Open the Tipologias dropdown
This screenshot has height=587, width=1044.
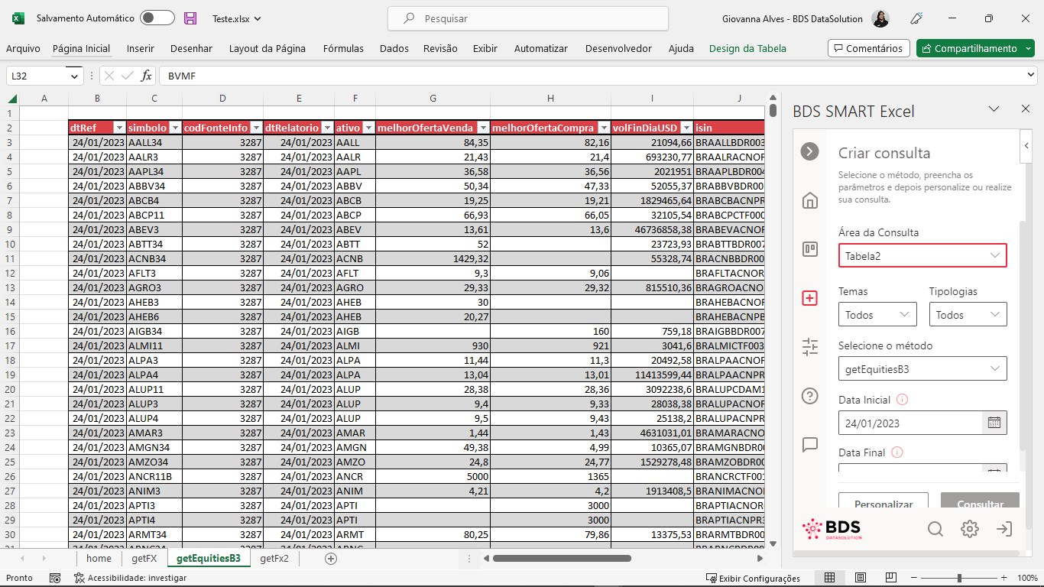click(968, 315)
